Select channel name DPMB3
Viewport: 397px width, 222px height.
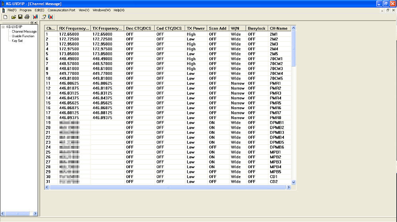point(277,133)
